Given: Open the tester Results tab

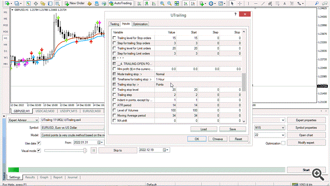Looking at the screenshot, I should [30, 177].
